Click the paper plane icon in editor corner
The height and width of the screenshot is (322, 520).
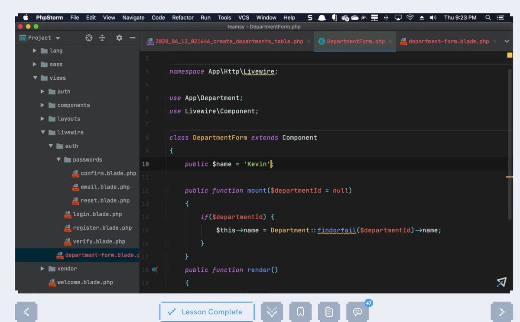(501, 283)
